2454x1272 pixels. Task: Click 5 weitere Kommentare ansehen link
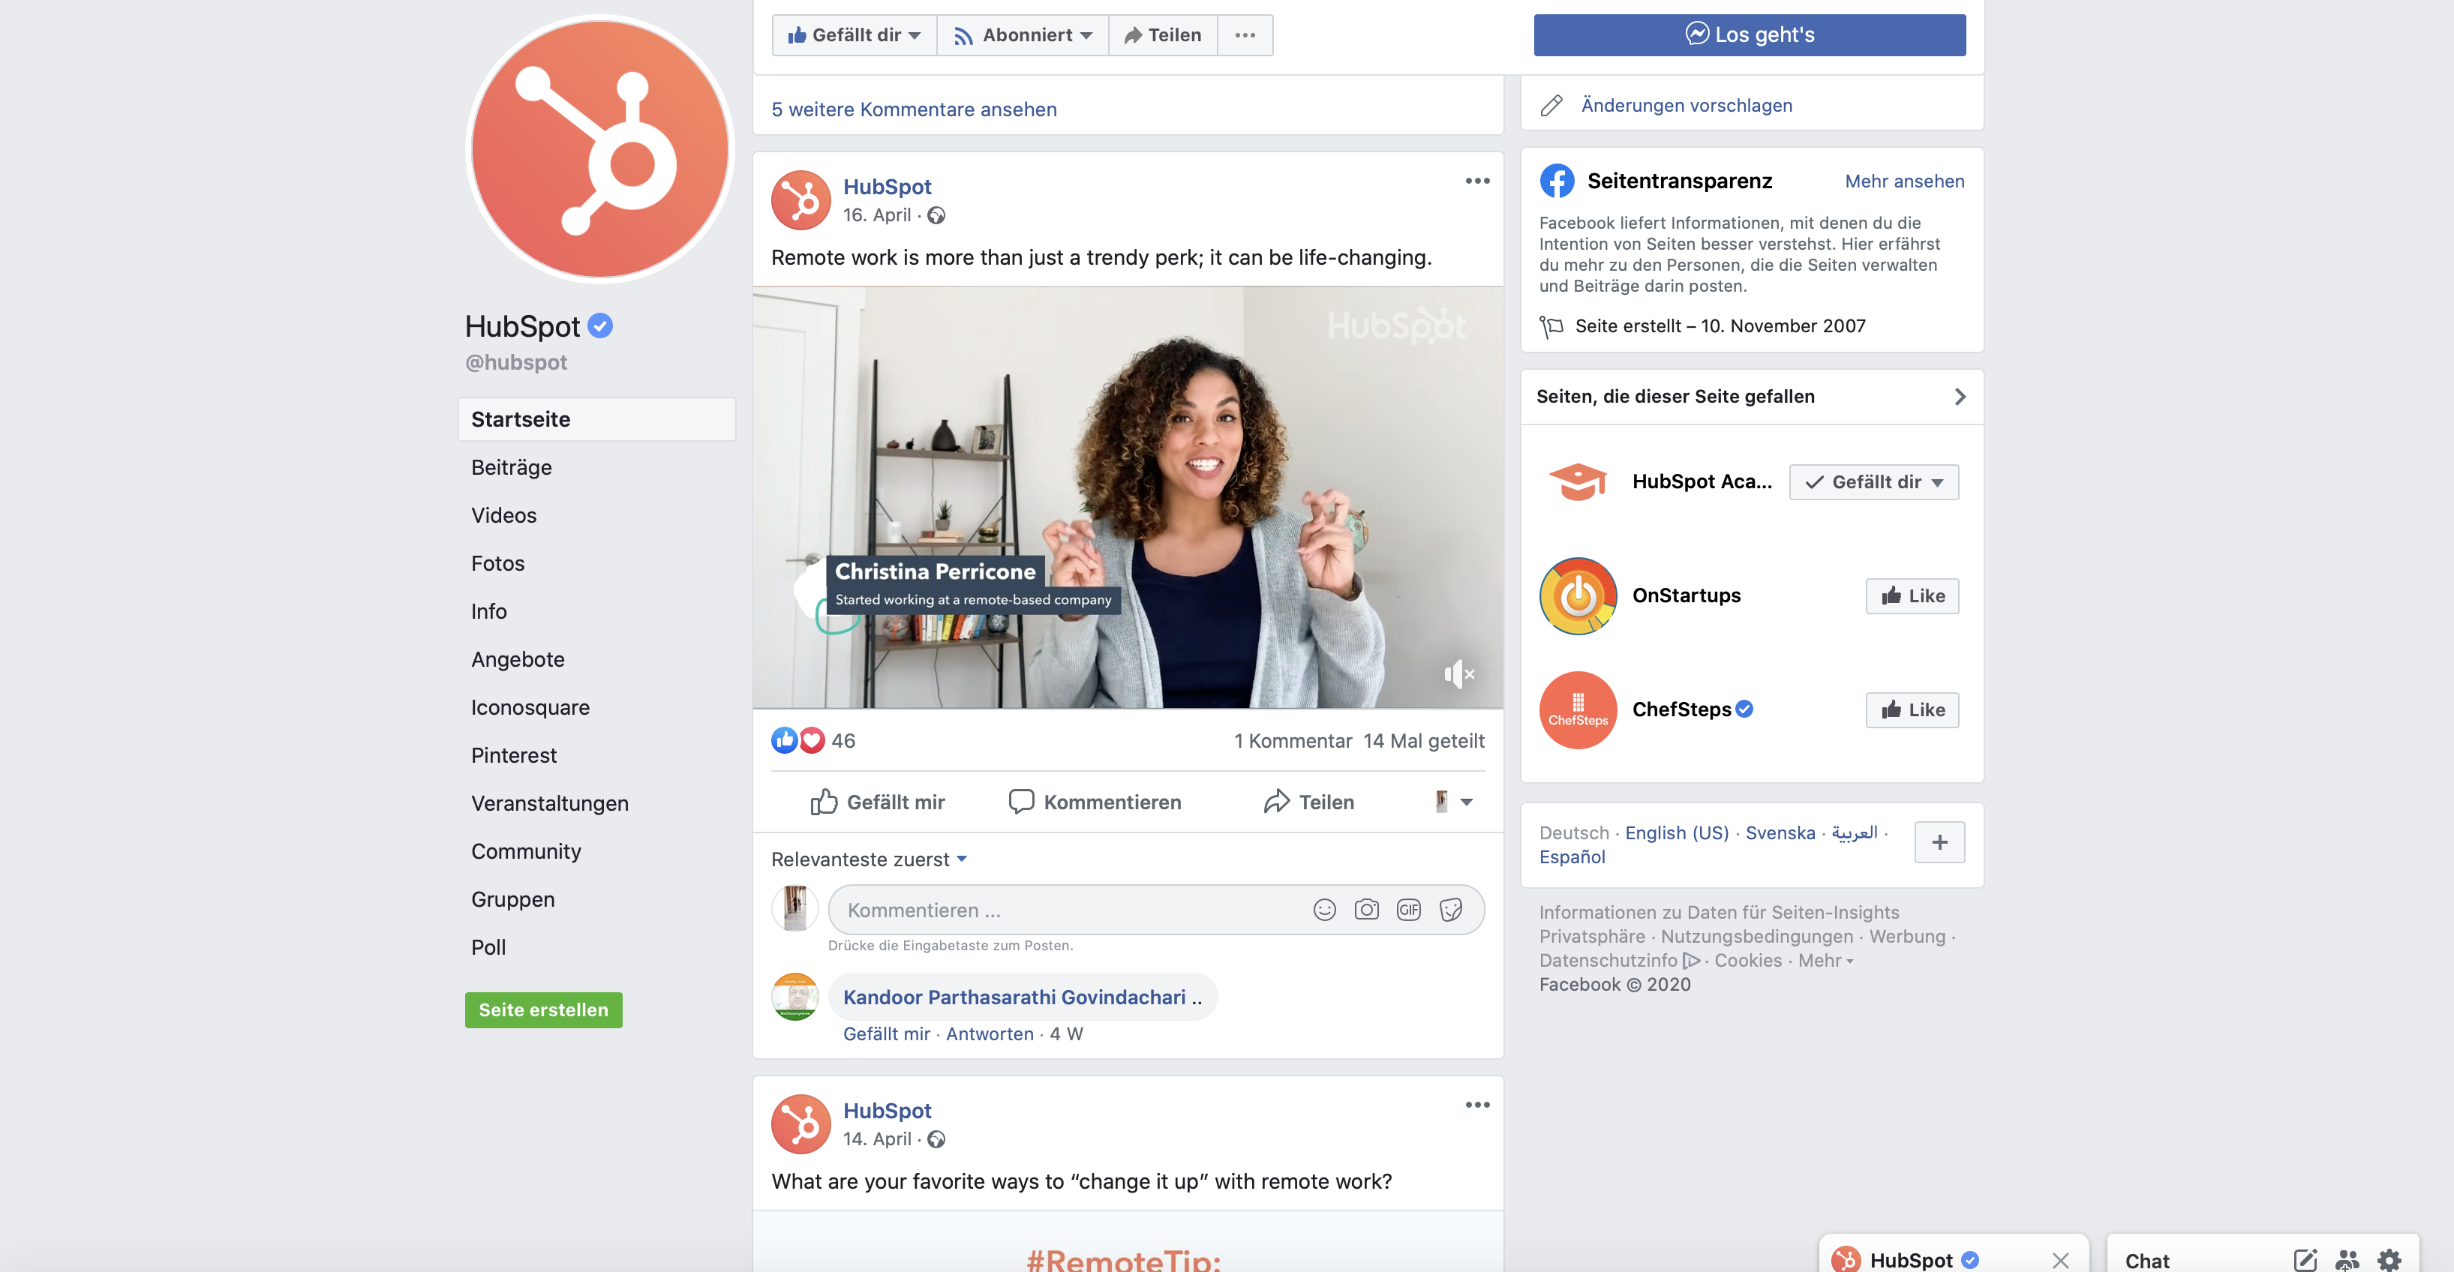(915, 106)
